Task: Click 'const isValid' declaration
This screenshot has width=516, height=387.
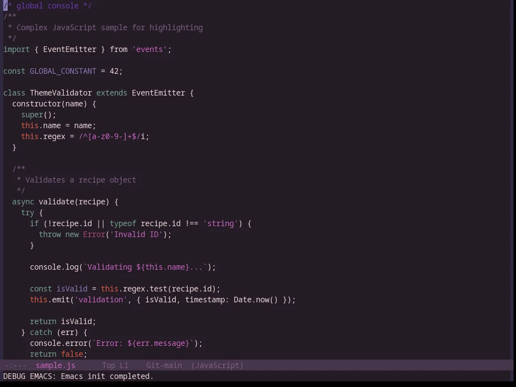Action: [x=58, y=289]
